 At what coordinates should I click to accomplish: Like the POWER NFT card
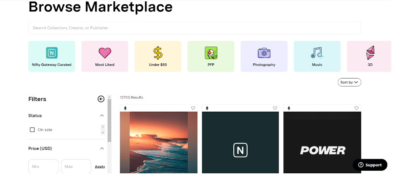[356, 108]
